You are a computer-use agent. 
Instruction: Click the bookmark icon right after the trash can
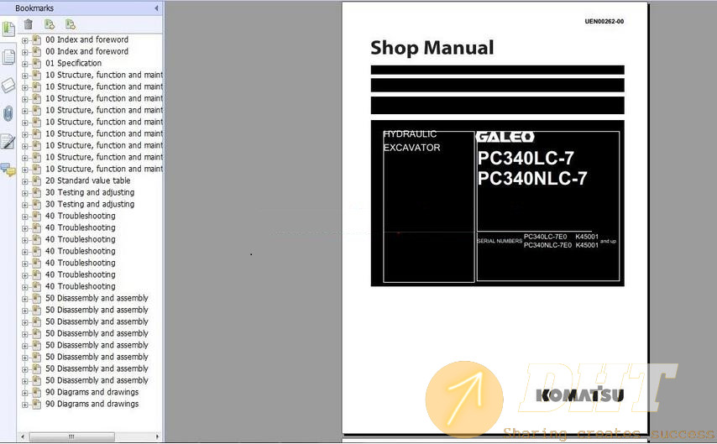point(50,24)
